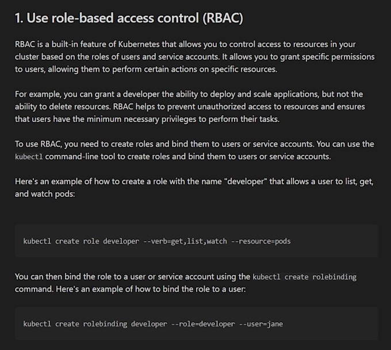The height and width of the screenshot is (350, 391).
Task: Click the sentence starting 'Here's an example of how to create'
Action: coord(194,187)
